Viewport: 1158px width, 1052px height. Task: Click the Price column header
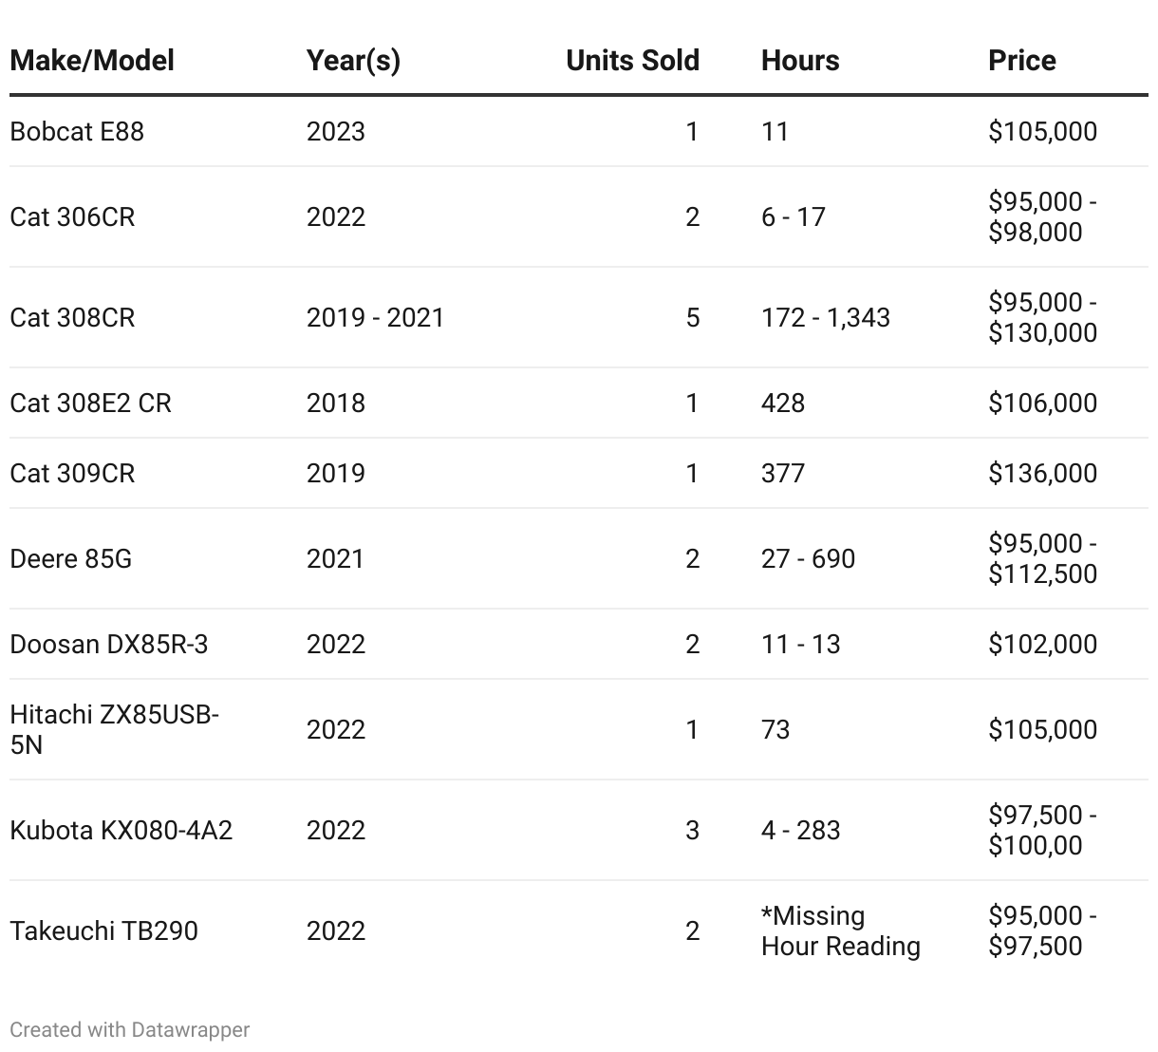(x=1021, y=61)
